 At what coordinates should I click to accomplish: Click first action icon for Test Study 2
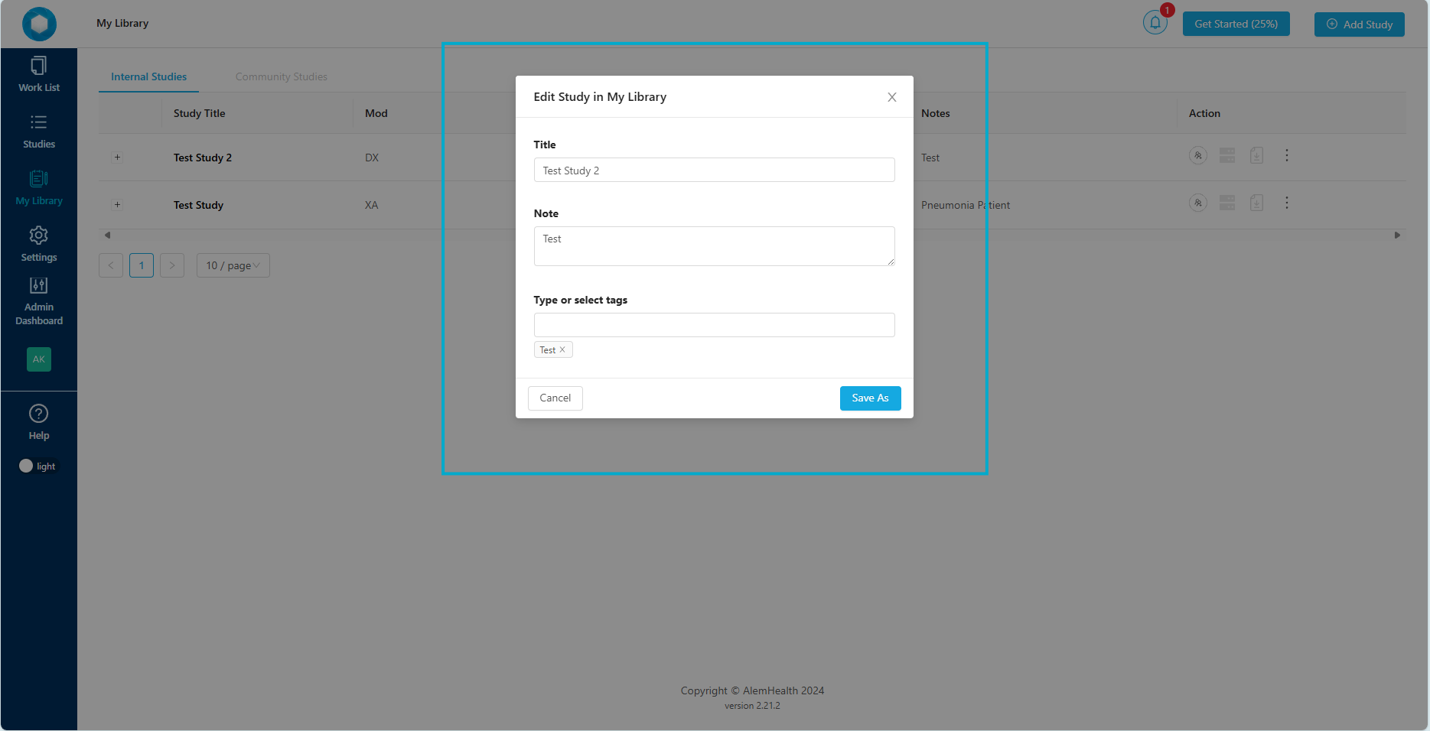point(1198,155)
